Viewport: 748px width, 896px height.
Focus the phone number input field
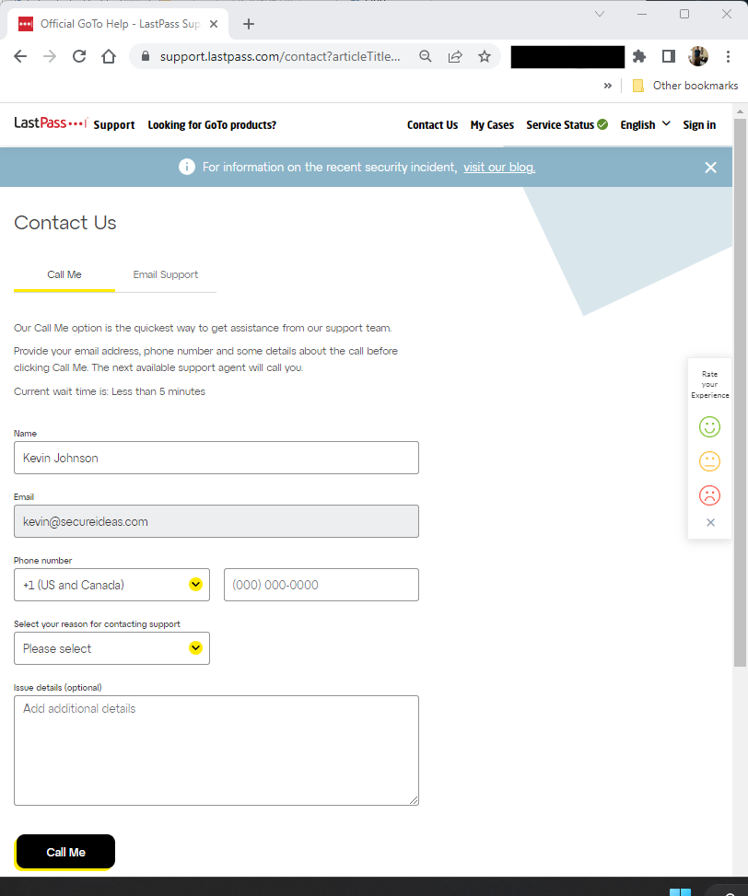click(321, 585)
